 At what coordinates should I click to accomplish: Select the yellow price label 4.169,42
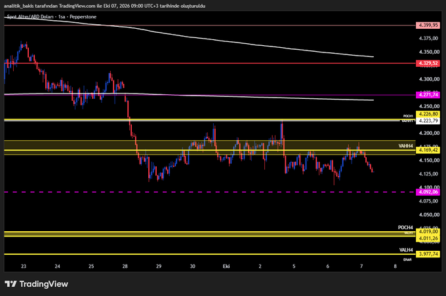428,150
